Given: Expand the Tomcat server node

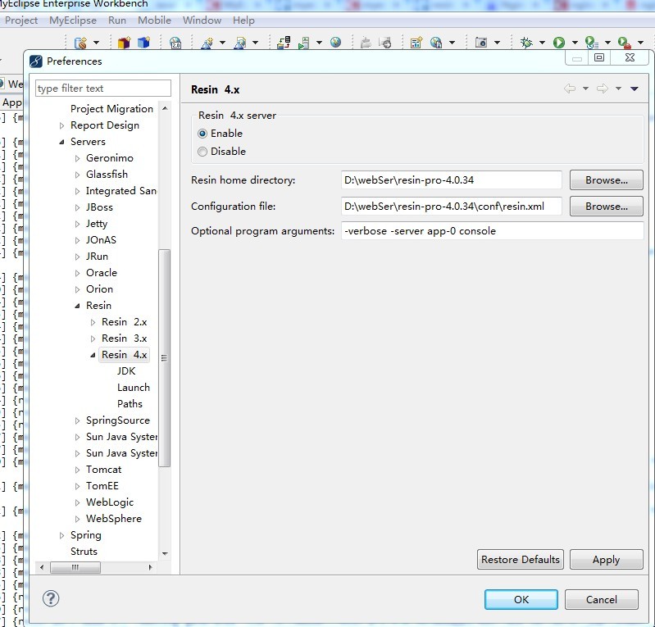Looking at the screenshot, I should pyautogui.click(x=77, y=470).
